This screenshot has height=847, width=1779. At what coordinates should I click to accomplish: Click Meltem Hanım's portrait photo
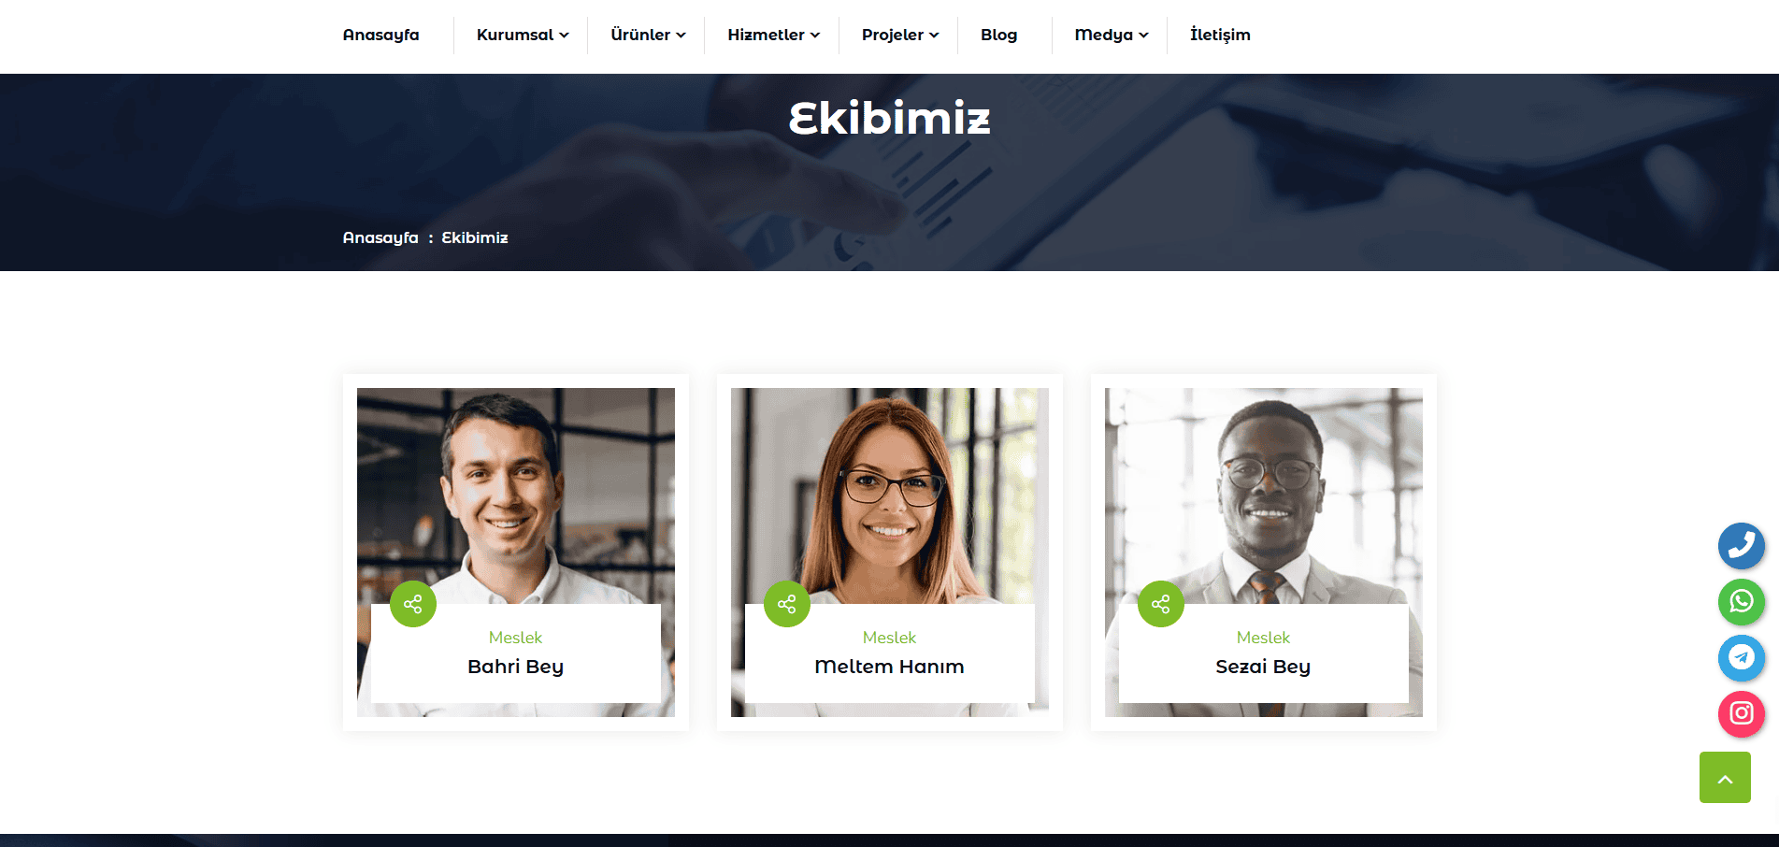tap(890, 495)
